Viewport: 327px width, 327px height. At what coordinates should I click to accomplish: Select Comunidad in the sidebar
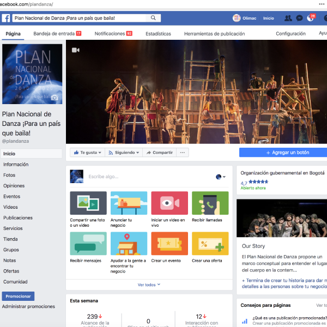15,282
